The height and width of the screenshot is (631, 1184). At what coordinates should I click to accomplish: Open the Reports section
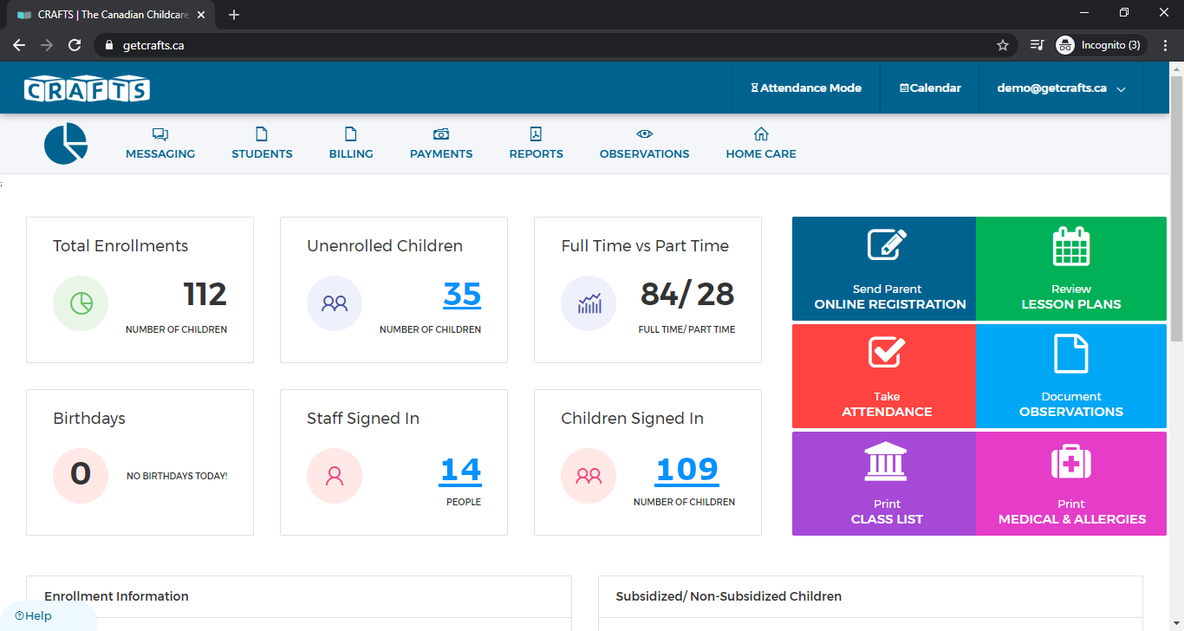tap(536, 143)
